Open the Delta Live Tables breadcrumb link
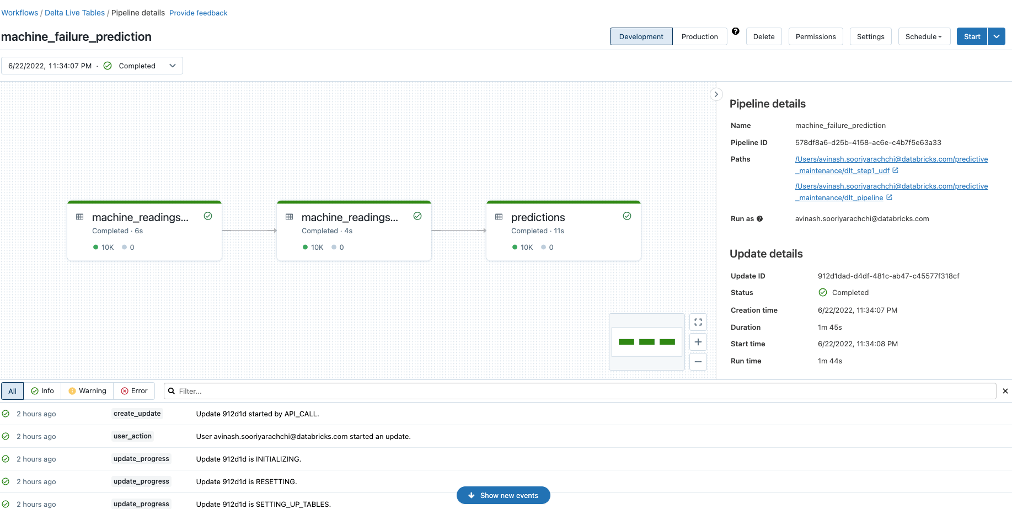Screen dimensions: 1012x509 tap(74, 13)
